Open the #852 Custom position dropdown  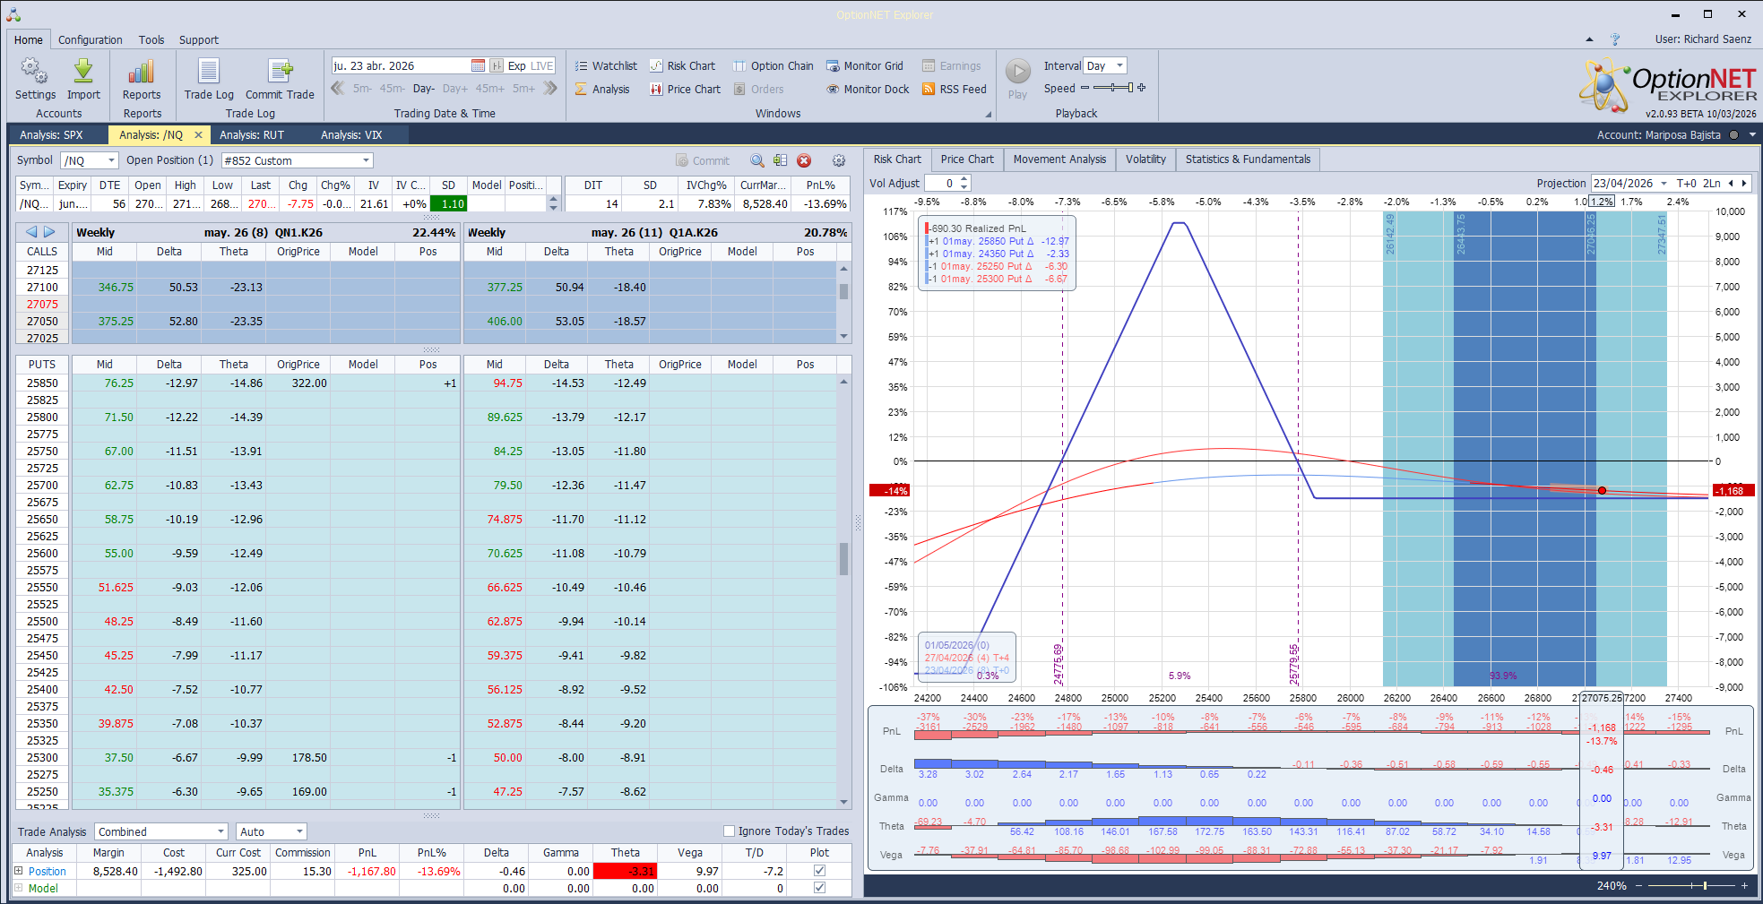(366, 160)
